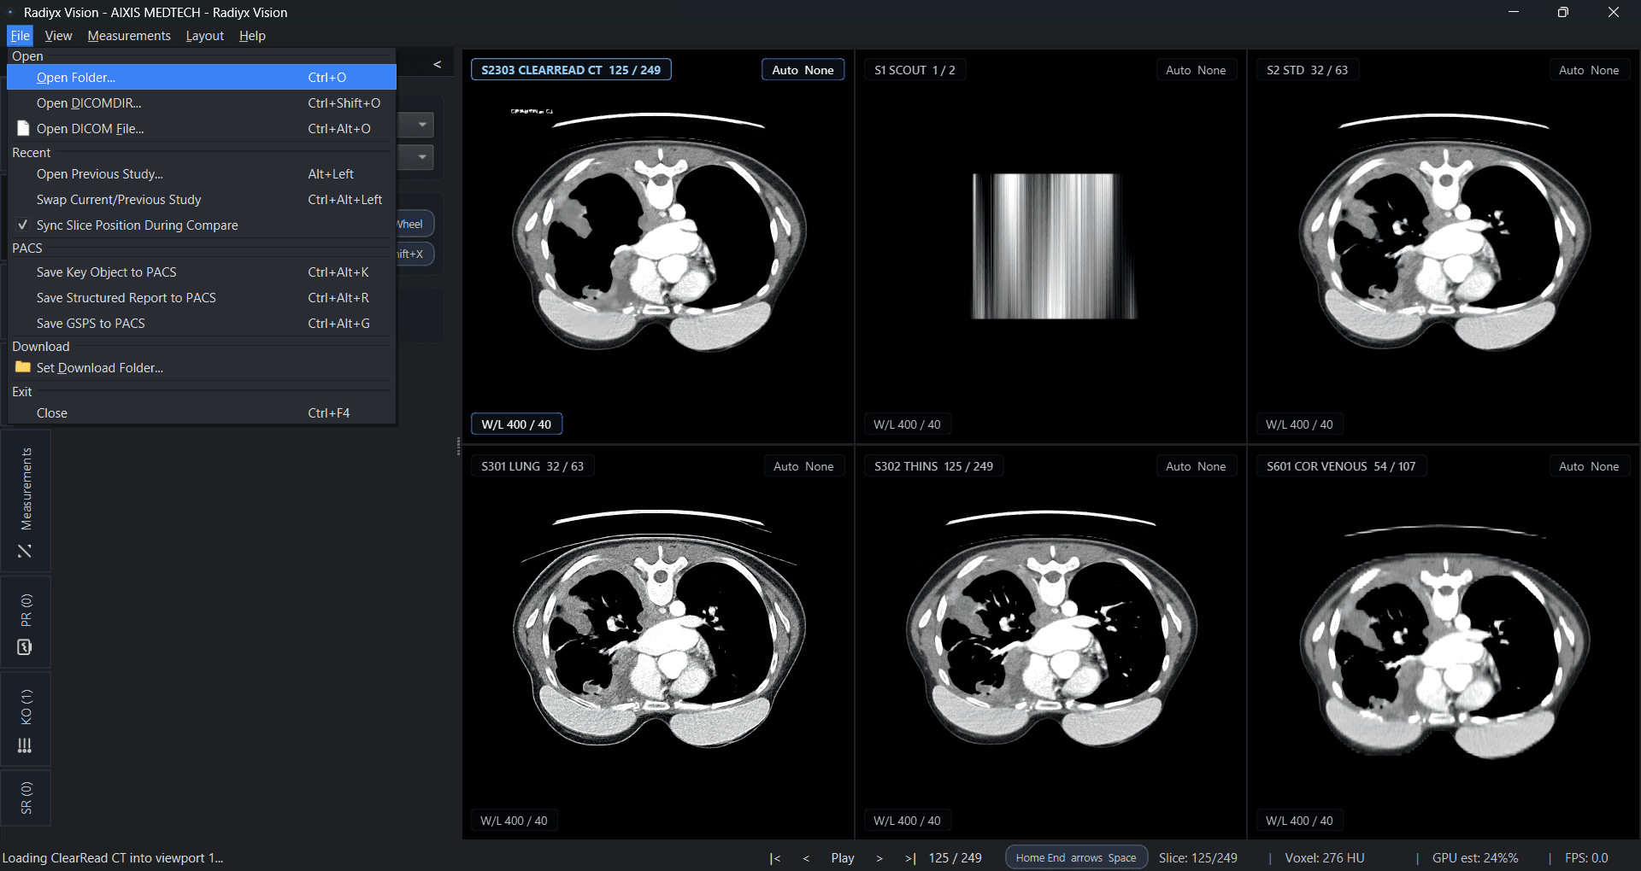Toggle Sync Slice Position During Compare

(x=202, y=225)
